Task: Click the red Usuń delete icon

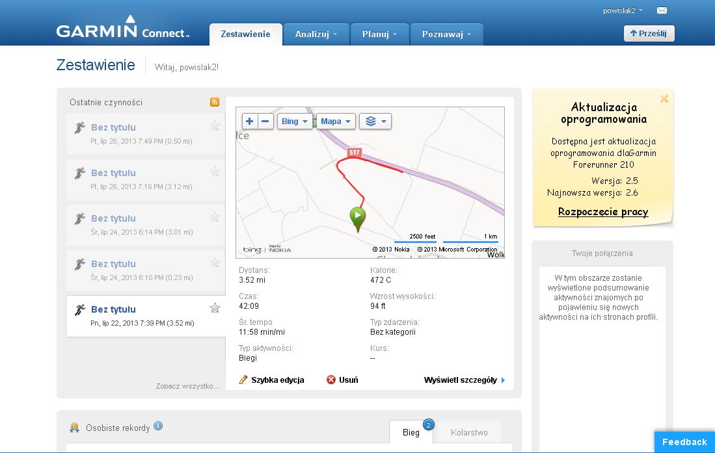Action: tap(331, 380)
